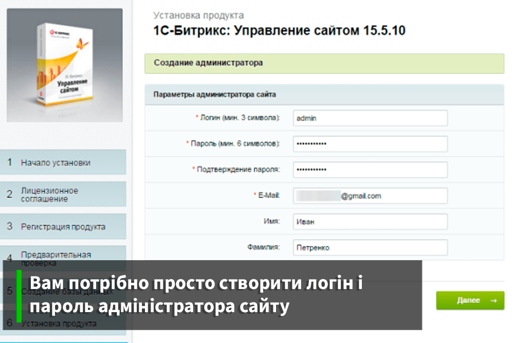Click the 1С-Битрикс: Управление сайтом 15.5.10 title
The width and height of the screenshot is (514, 343).
point(279,31)
